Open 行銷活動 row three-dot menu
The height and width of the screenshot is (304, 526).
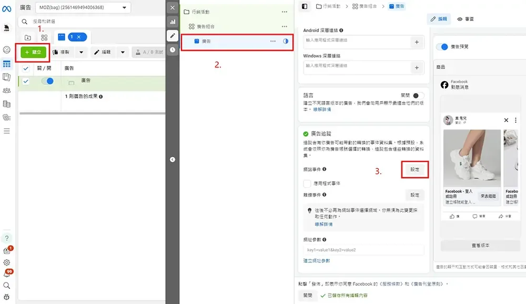285,12
